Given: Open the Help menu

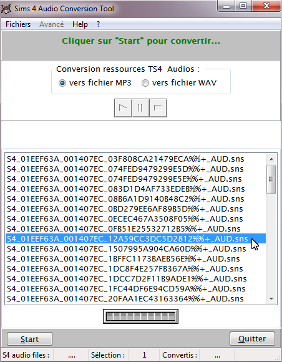Looking at the screenshot, I should pyautogui.click(x=80, y=24).
